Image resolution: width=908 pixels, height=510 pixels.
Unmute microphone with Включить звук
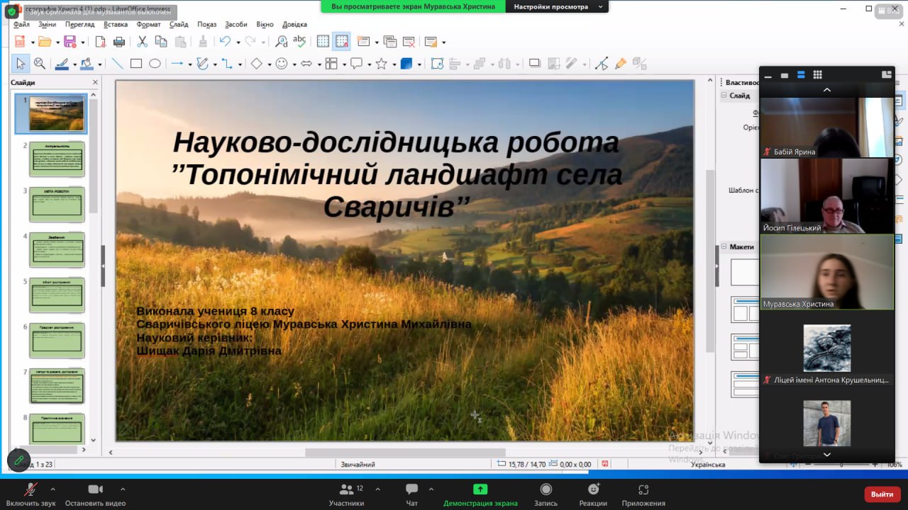coord(31,494)
